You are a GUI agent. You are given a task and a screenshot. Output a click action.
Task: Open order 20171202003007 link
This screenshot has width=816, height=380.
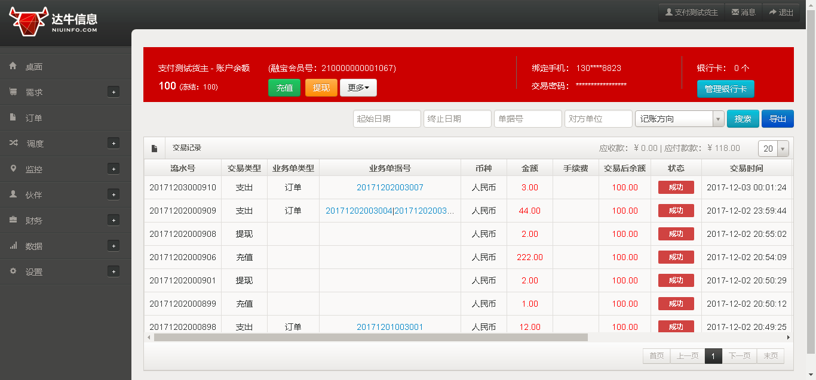point(389,187)
